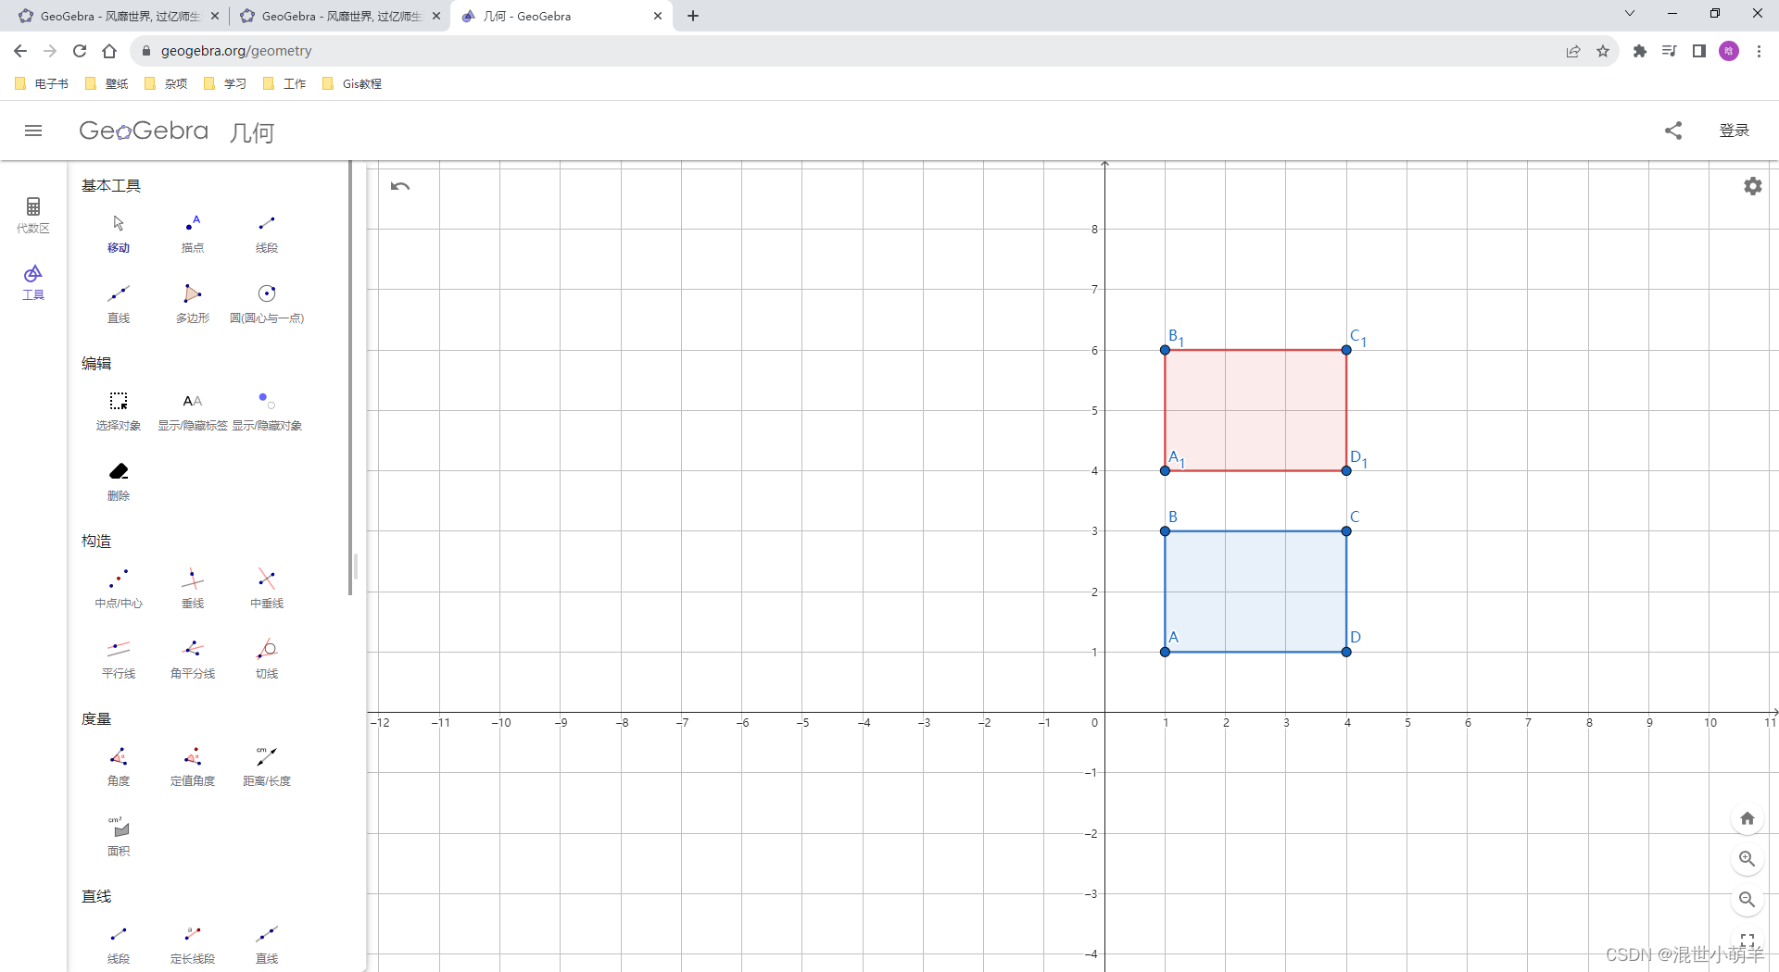Click the GeoGebra logo

click(144, 131)
